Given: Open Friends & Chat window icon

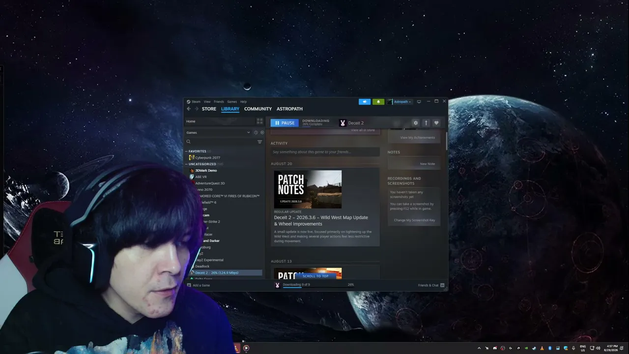Looking at the screenshot, I should tap(443, 285).
